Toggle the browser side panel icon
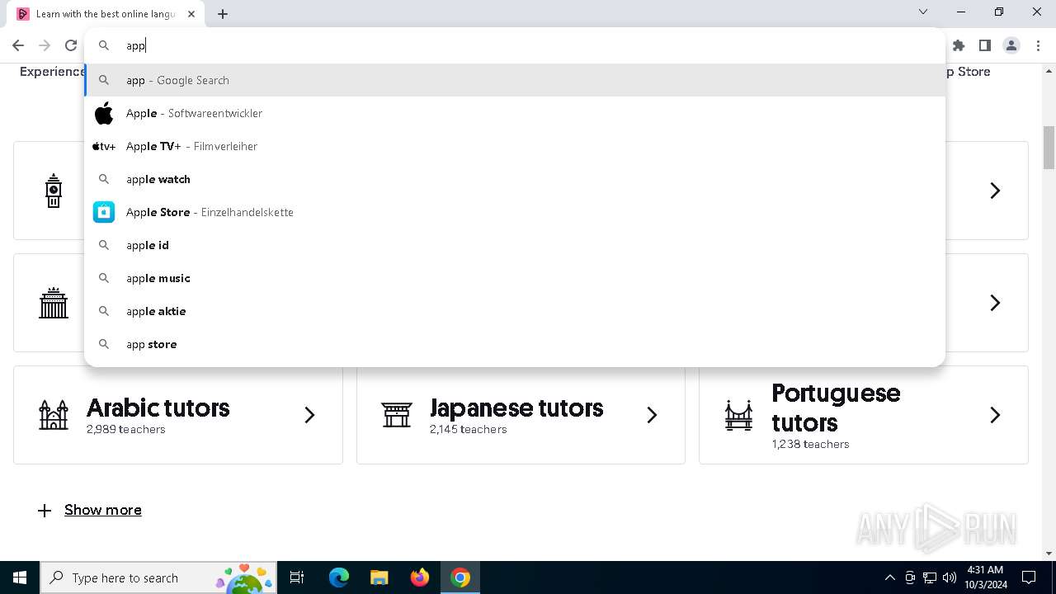This screenshot has width=1056, height=594. (x=985, y=45)
